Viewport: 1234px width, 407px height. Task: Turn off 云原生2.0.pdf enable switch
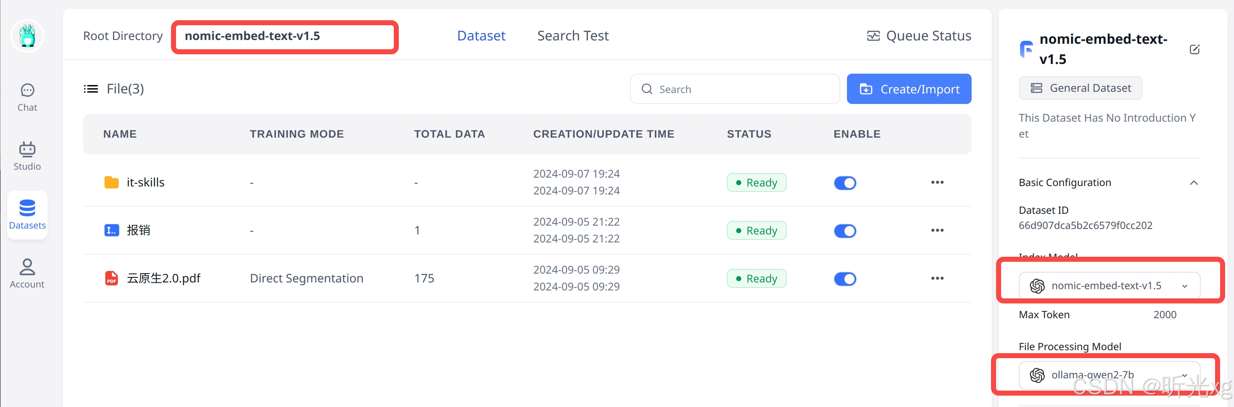pos(844,279)
